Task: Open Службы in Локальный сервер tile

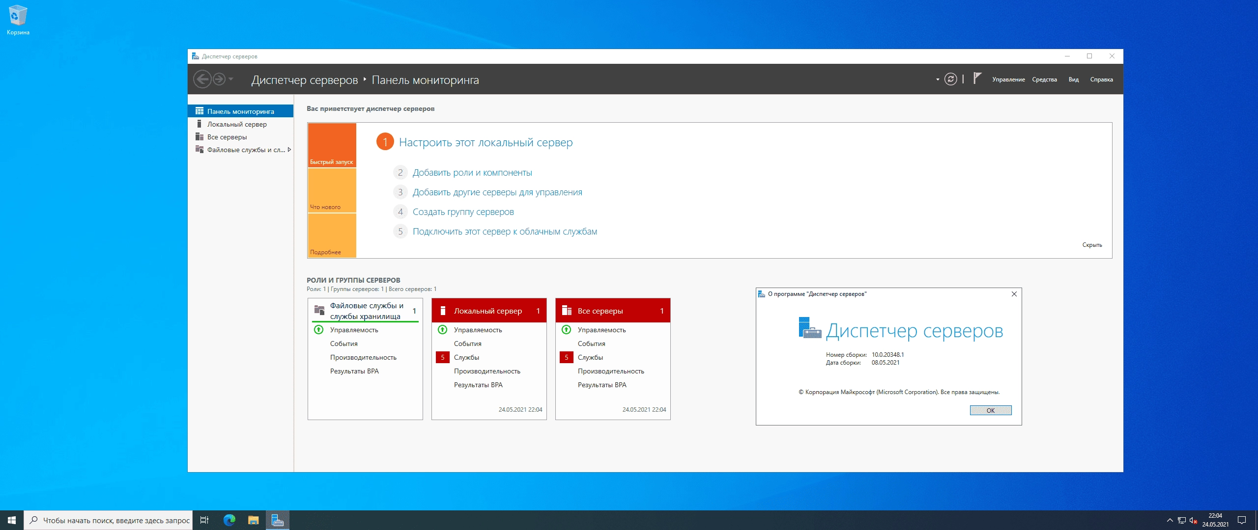Action: coord(466,357)
